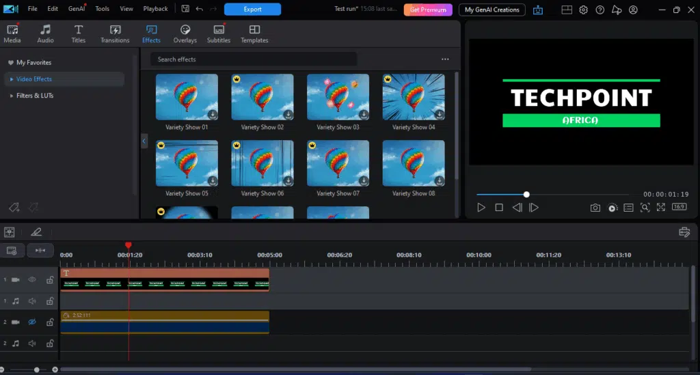Click the preview zoom fit icon

point(645,208)
